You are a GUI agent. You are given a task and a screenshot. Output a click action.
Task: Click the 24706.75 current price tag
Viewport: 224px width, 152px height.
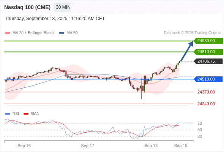click(x=208, y=61)
